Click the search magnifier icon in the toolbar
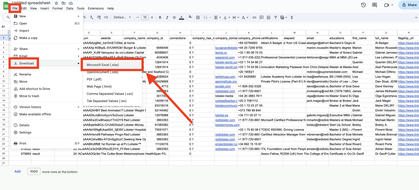This screenshot has height=190, width=419. pos(8,17)
